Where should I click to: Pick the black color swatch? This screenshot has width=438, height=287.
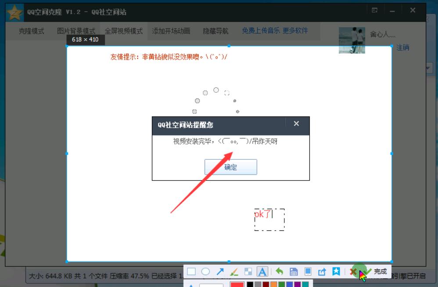(250, 284)
